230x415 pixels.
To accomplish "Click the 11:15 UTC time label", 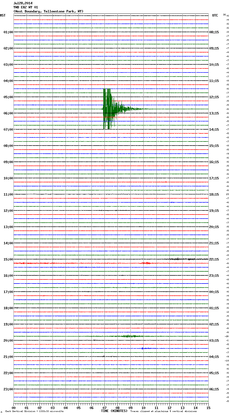I will tap(214, 81).
